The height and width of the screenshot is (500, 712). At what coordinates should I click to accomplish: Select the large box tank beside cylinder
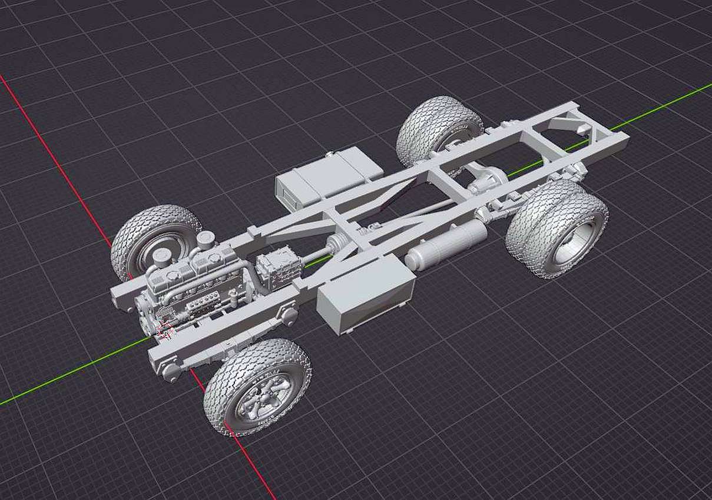coord(365,295)
